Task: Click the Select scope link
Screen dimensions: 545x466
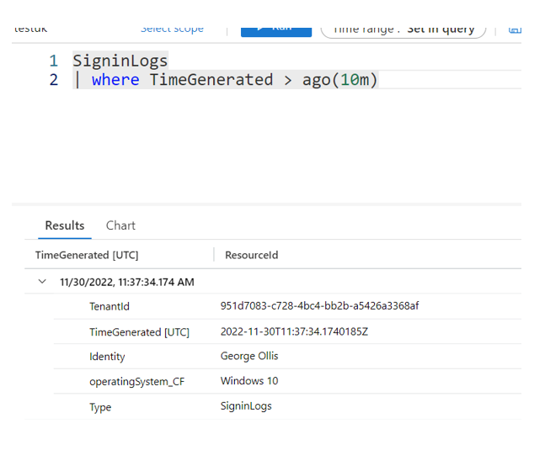Action: click(x=172, y=29)
